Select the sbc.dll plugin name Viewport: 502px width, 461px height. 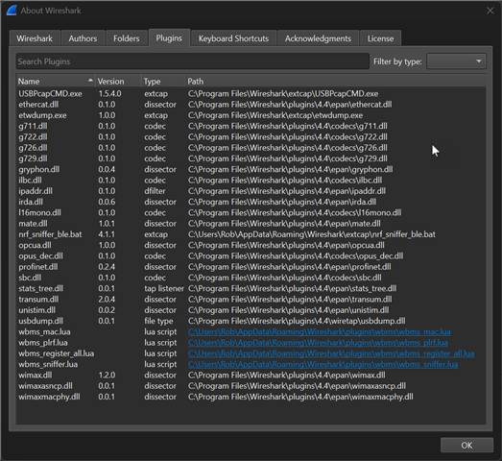[30, 278]
